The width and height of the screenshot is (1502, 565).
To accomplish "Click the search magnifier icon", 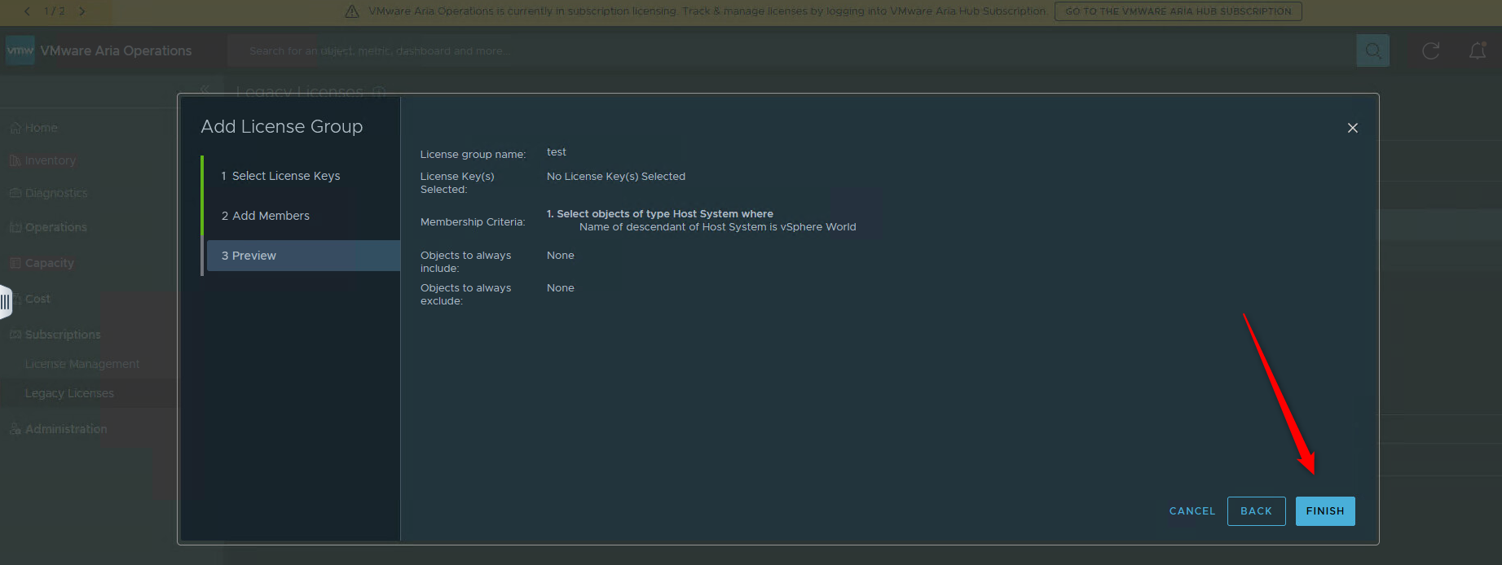I will pyautogui.click(x=1372, y=50).
